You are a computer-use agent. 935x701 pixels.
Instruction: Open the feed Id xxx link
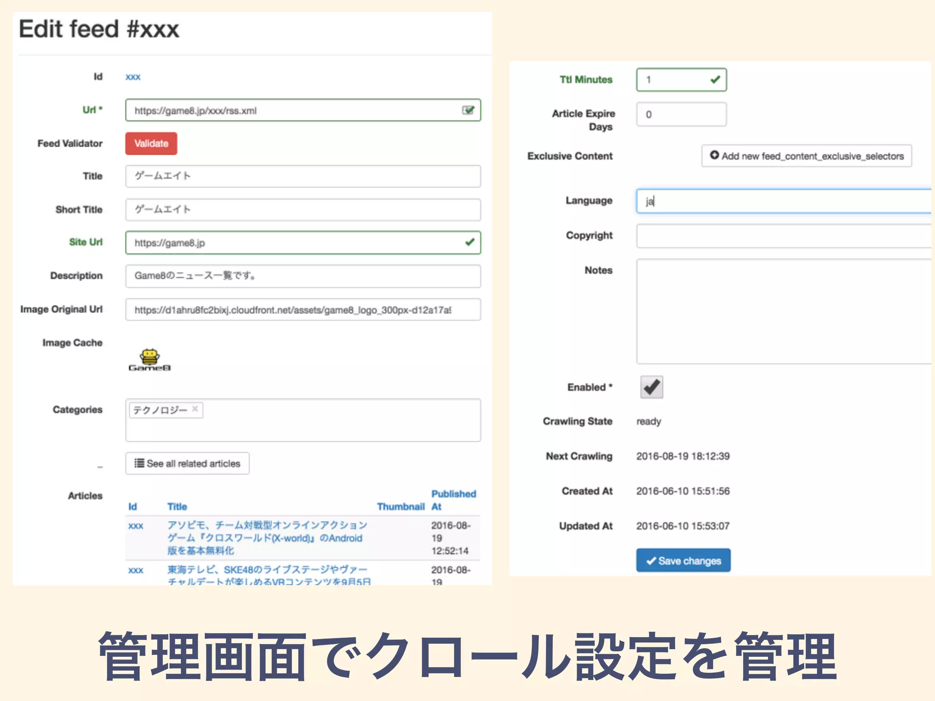(133, 77)
